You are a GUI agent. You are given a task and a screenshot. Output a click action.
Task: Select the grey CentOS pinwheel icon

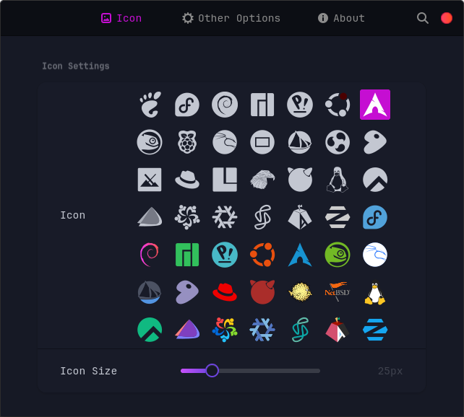187,217
